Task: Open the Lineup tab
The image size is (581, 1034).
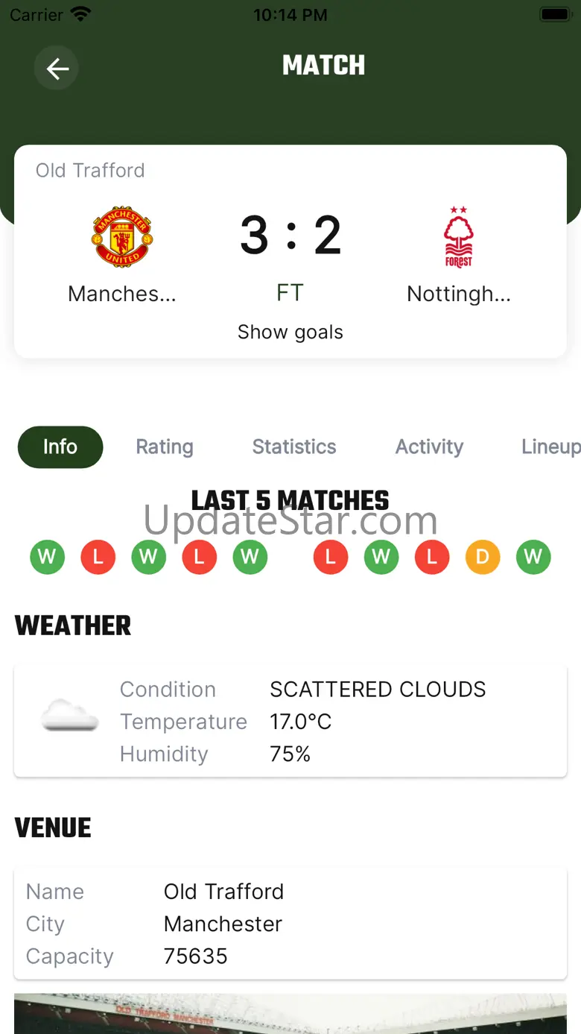Action: coord(550,447)
